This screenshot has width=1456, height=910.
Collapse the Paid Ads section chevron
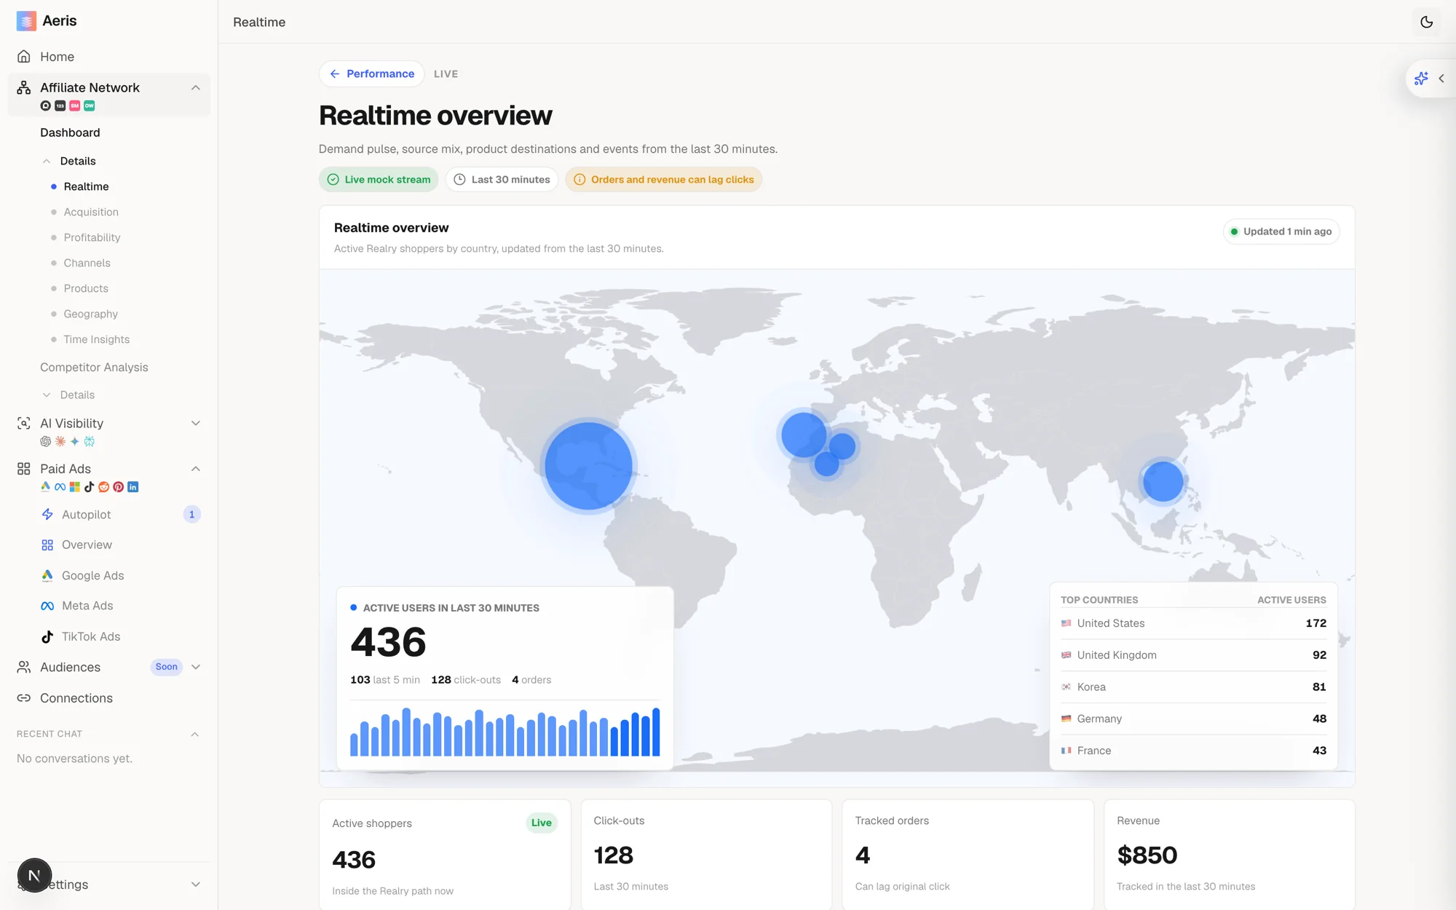coord(195,469)
